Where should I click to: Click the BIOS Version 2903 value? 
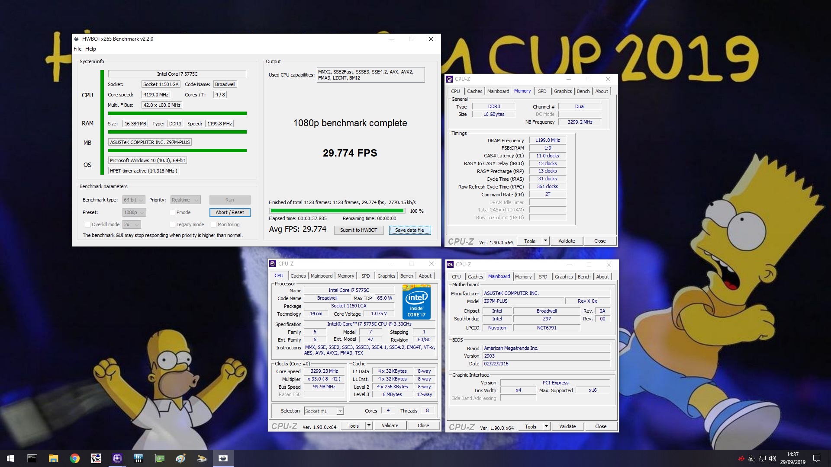coord(547,356)
